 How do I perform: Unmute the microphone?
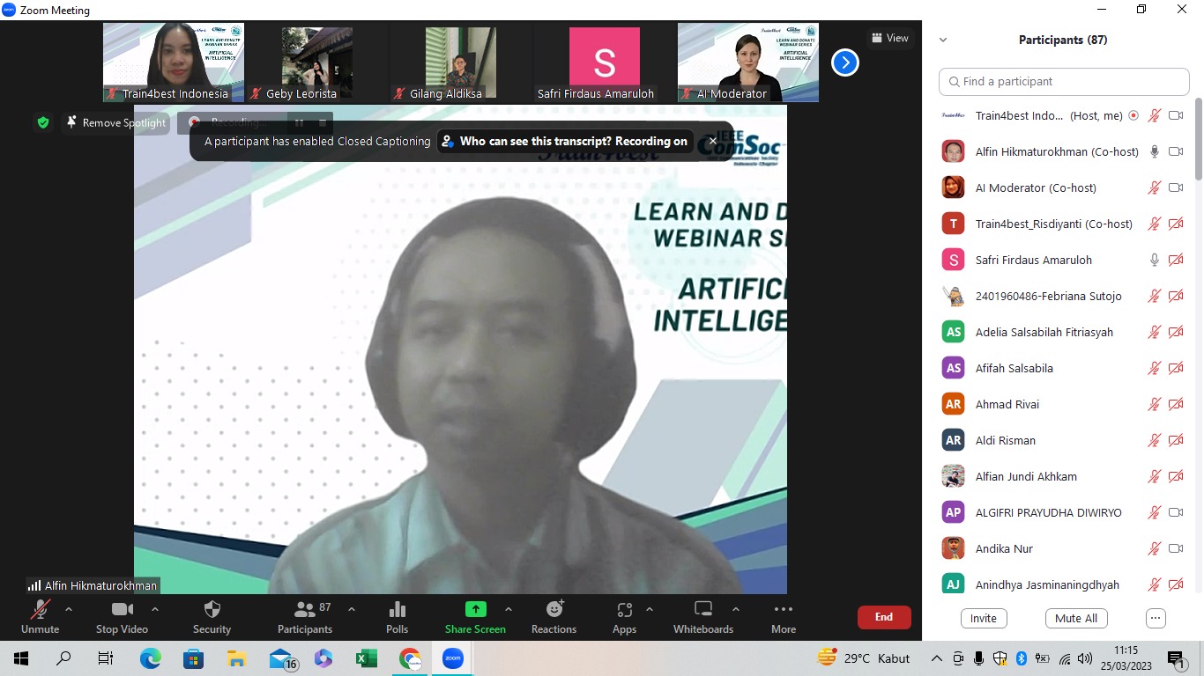[x=40, y=617]
